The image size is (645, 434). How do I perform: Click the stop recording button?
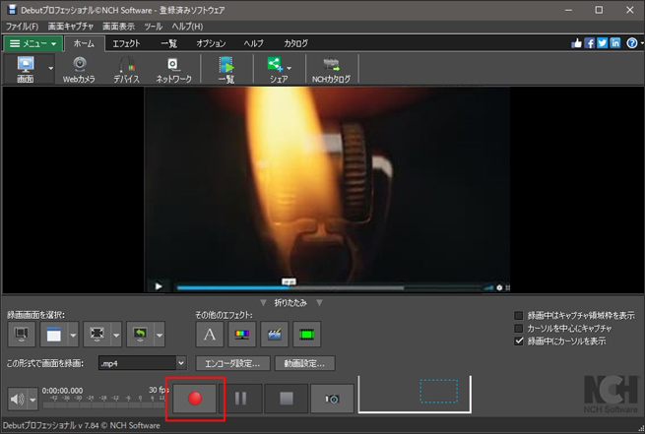(287, 399)
